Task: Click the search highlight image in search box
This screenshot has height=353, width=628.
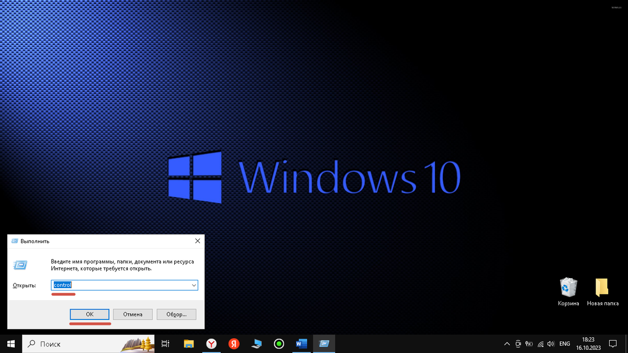Action: (x=138, y=344)
